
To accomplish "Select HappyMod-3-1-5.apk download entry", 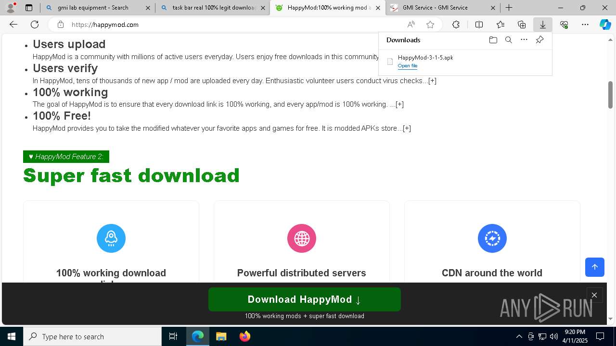I will coord(465,62).
